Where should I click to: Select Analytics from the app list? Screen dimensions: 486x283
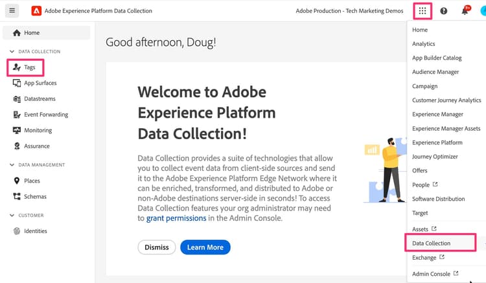click(x=424, y=44)
